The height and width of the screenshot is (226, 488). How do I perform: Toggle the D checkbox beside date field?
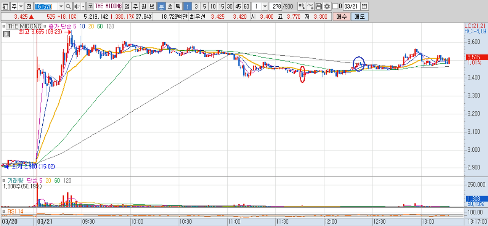(335, 6)
